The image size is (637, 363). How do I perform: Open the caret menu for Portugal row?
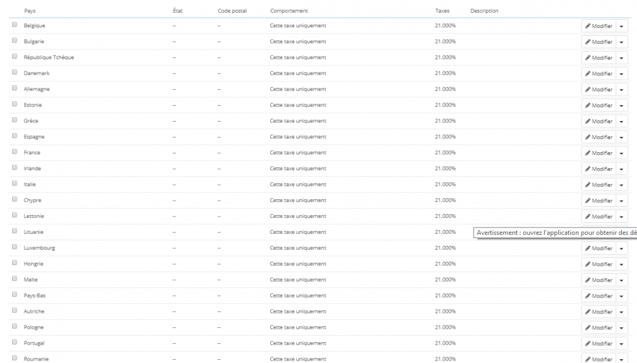[622, 344]
